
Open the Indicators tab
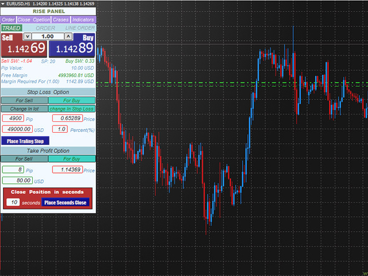[83, 20]
